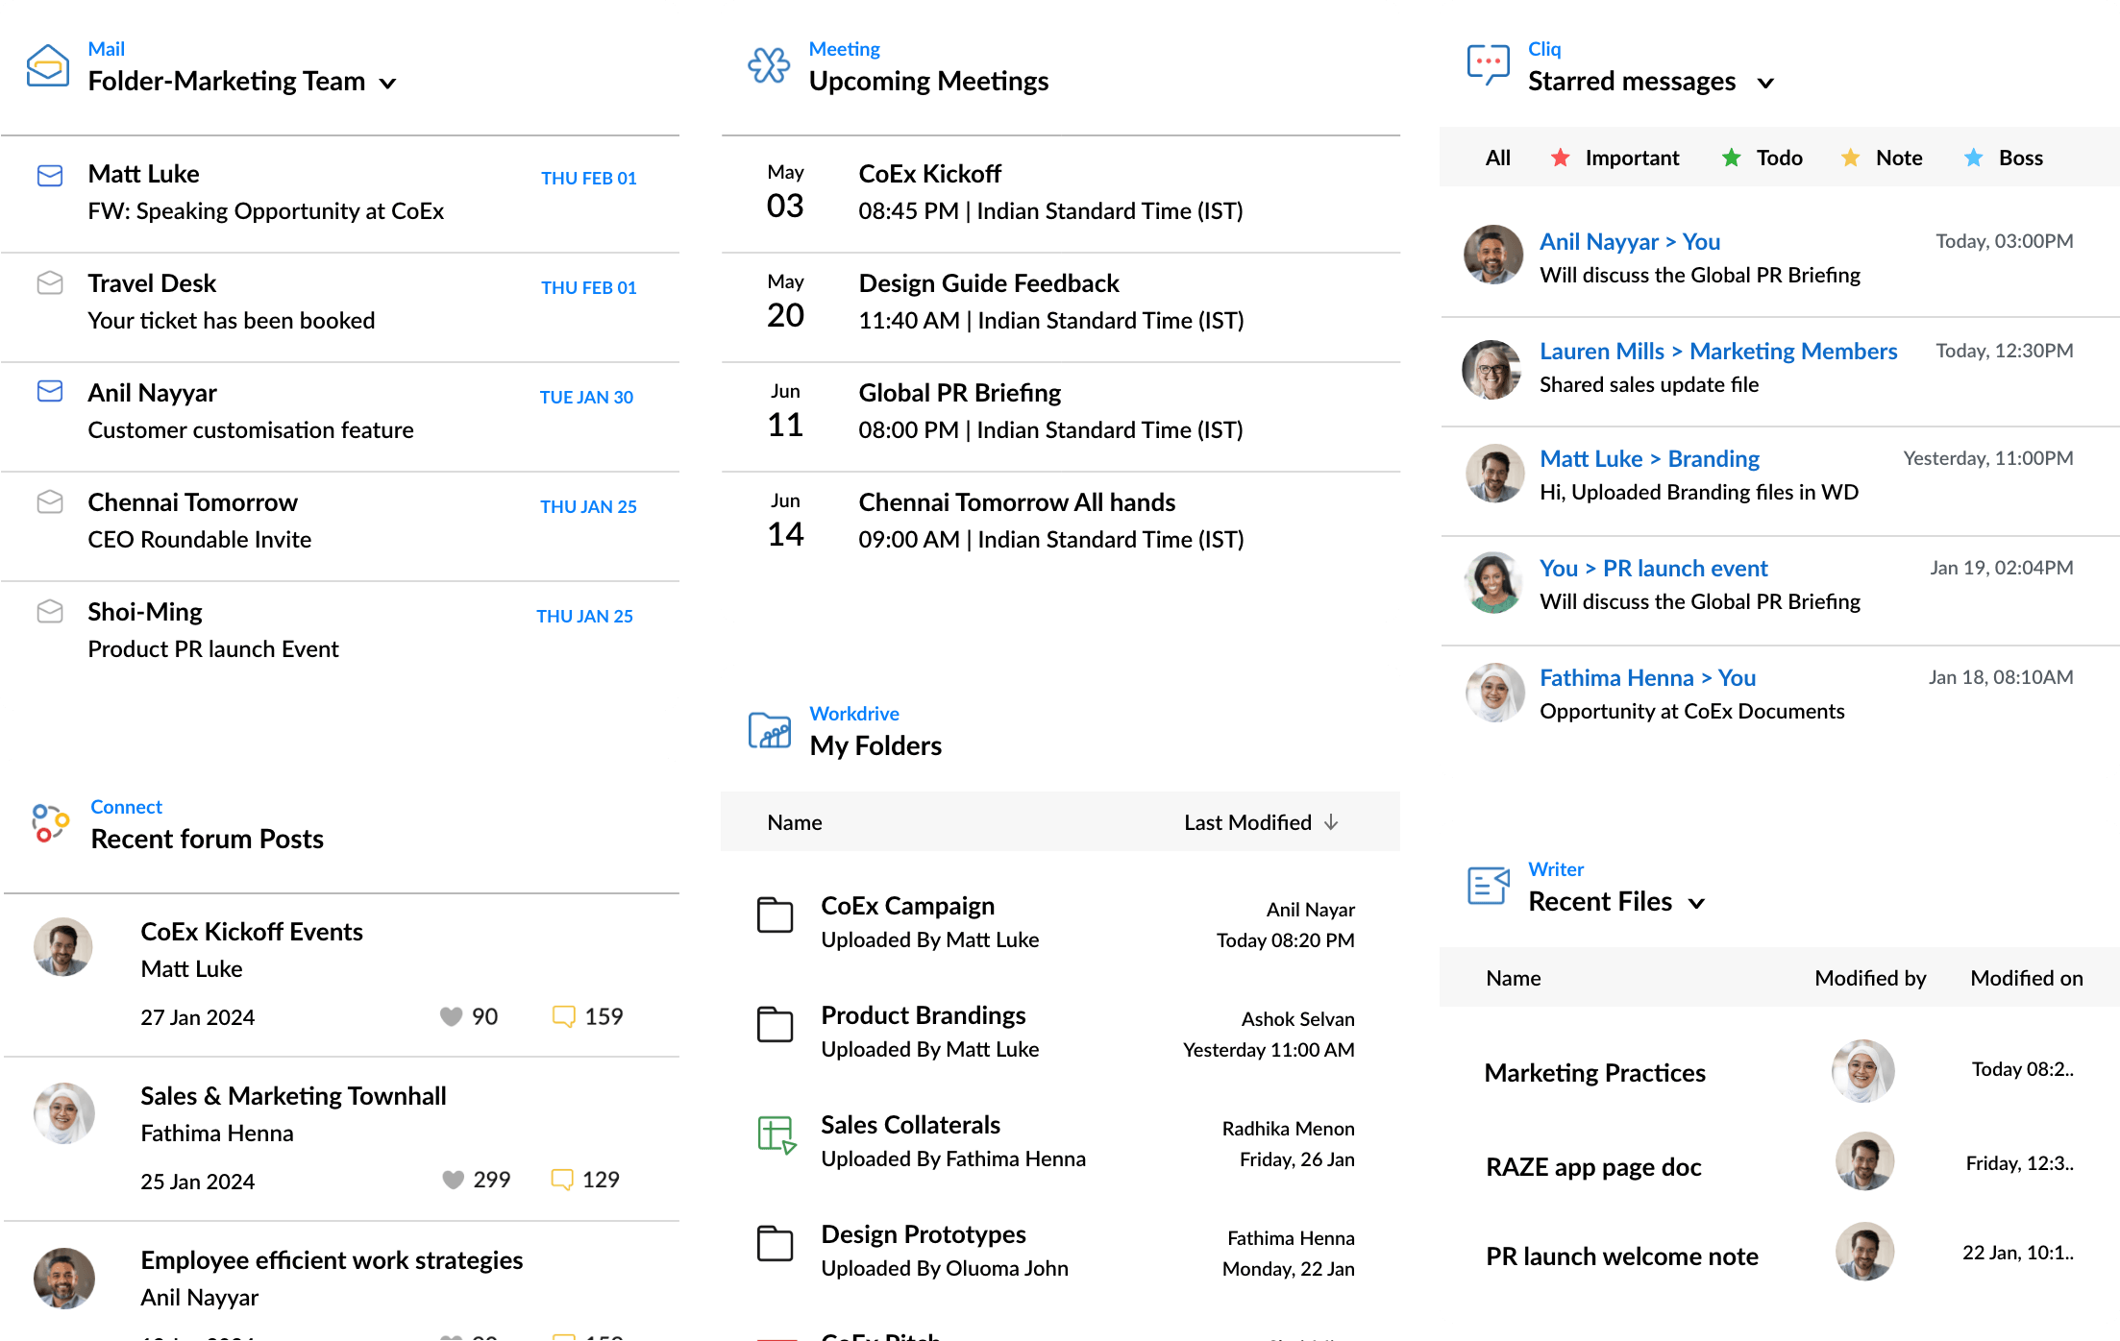The width and height of the screenshot is (2120, 1341).
Task: Expand the Folder-Marketing Team dropdown
Action: coord(388,84)
